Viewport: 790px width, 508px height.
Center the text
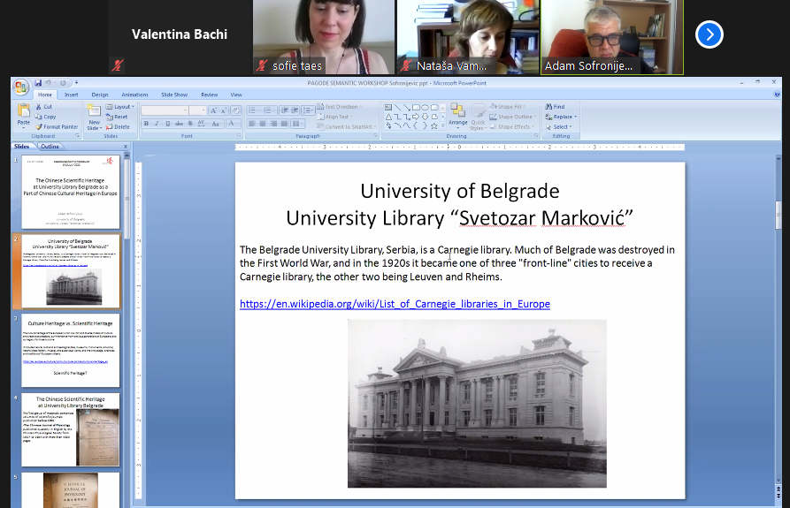coord(263,123)
